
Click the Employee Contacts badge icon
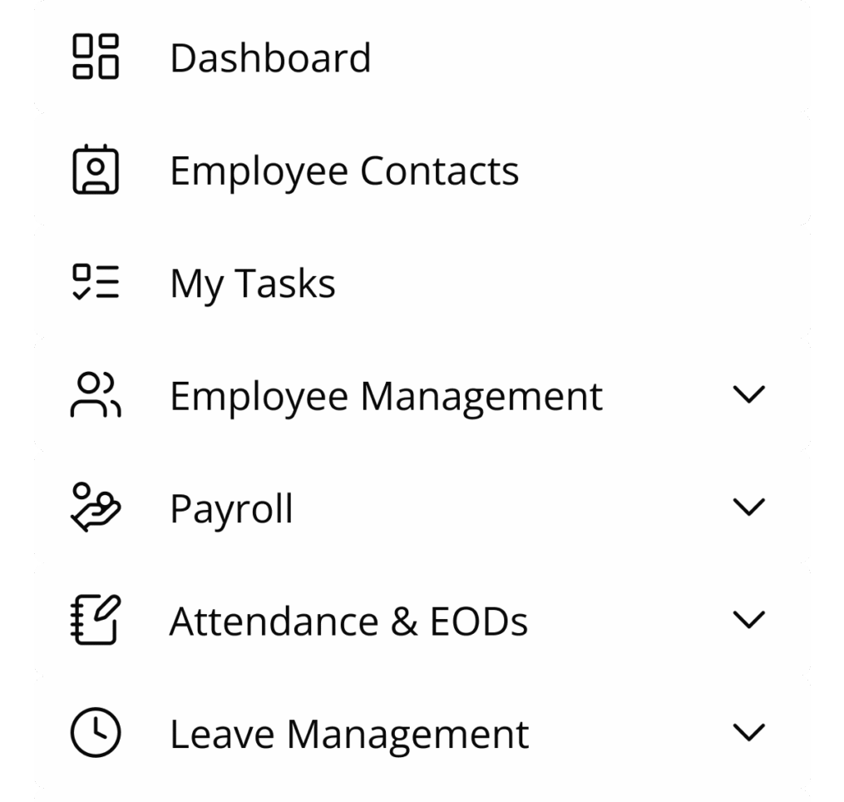pyautogui.click(x=96, y=169)
